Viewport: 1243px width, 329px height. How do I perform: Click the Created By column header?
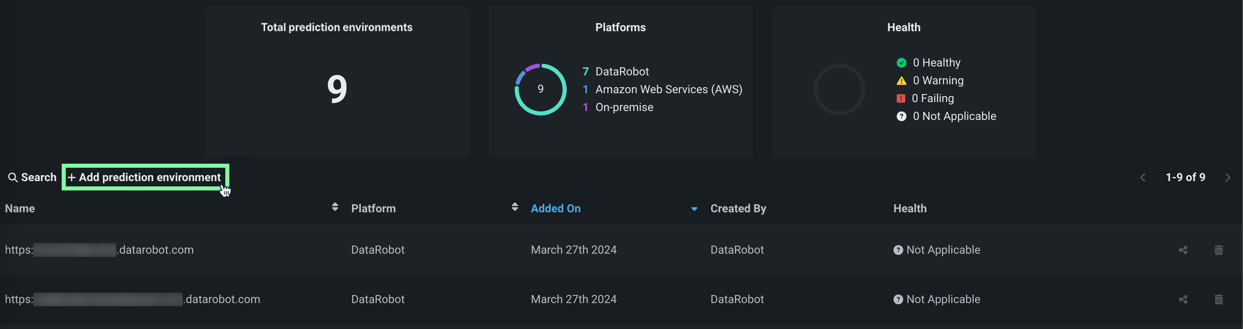pyautogui.click(x=738, y=209)
